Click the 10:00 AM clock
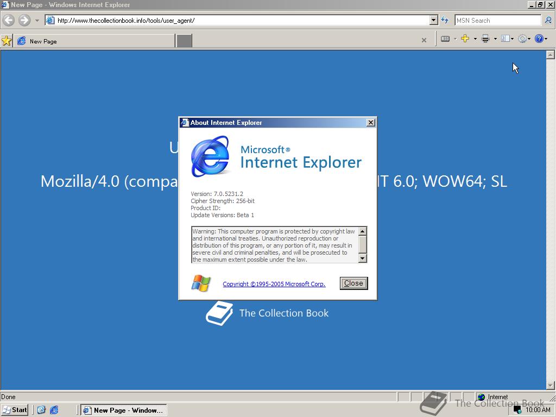This screenshot has width=556, height=417. click(x=538, y=410)
